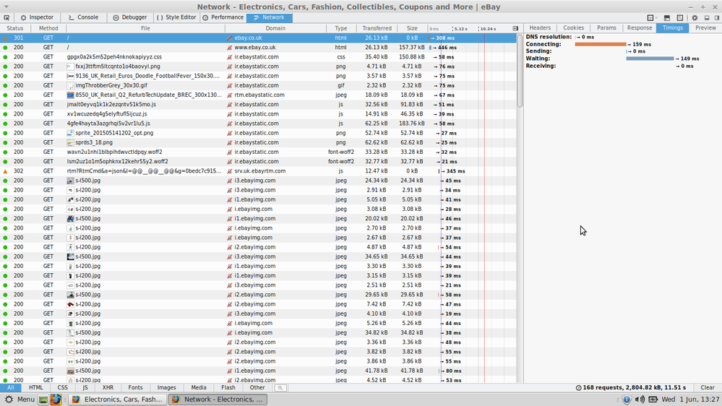Toggle the Images request filter
The width and height of the screenshot is (722, 406).
pyautogui.click(x=166, y=388)
